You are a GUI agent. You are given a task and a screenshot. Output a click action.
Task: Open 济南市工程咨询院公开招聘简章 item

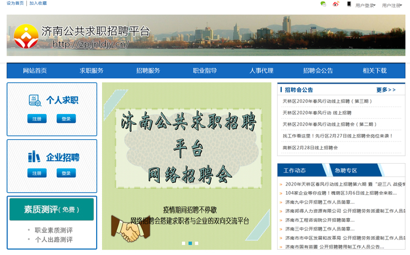point(320,220)
